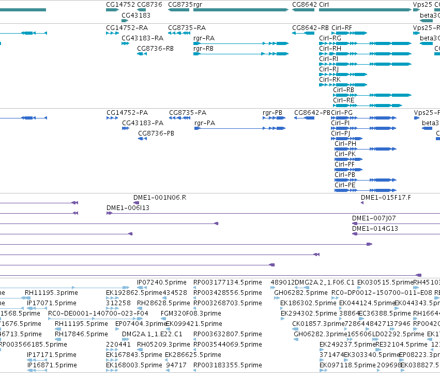Select the Cirl-RF transcript label
Viewport: 440px width, 373px height.
(x=342, y=28)
